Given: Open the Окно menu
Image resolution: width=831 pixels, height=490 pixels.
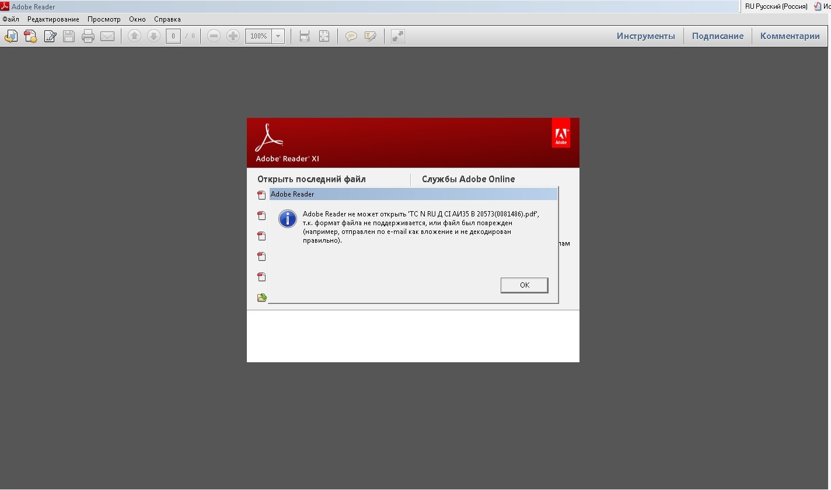Looking at the screenshot, I should (137, 19).
